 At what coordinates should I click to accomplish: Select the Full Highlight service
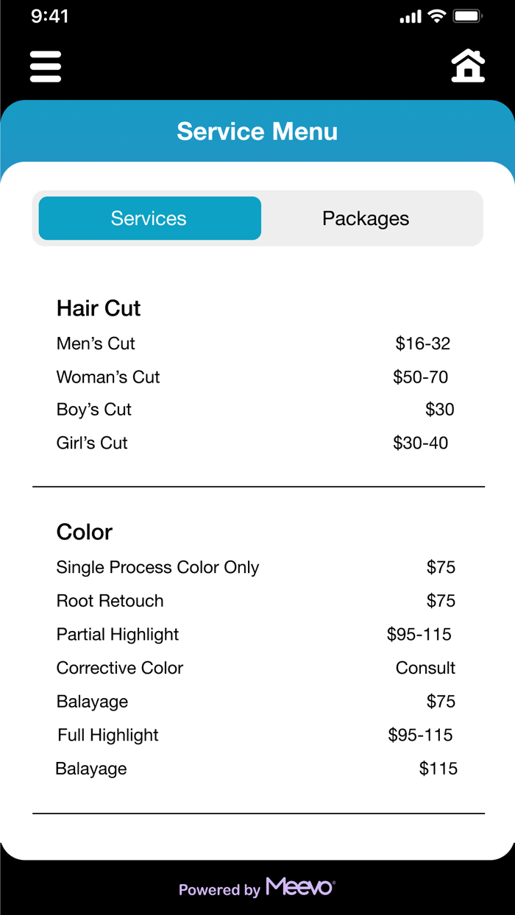(x=107, y=735)
